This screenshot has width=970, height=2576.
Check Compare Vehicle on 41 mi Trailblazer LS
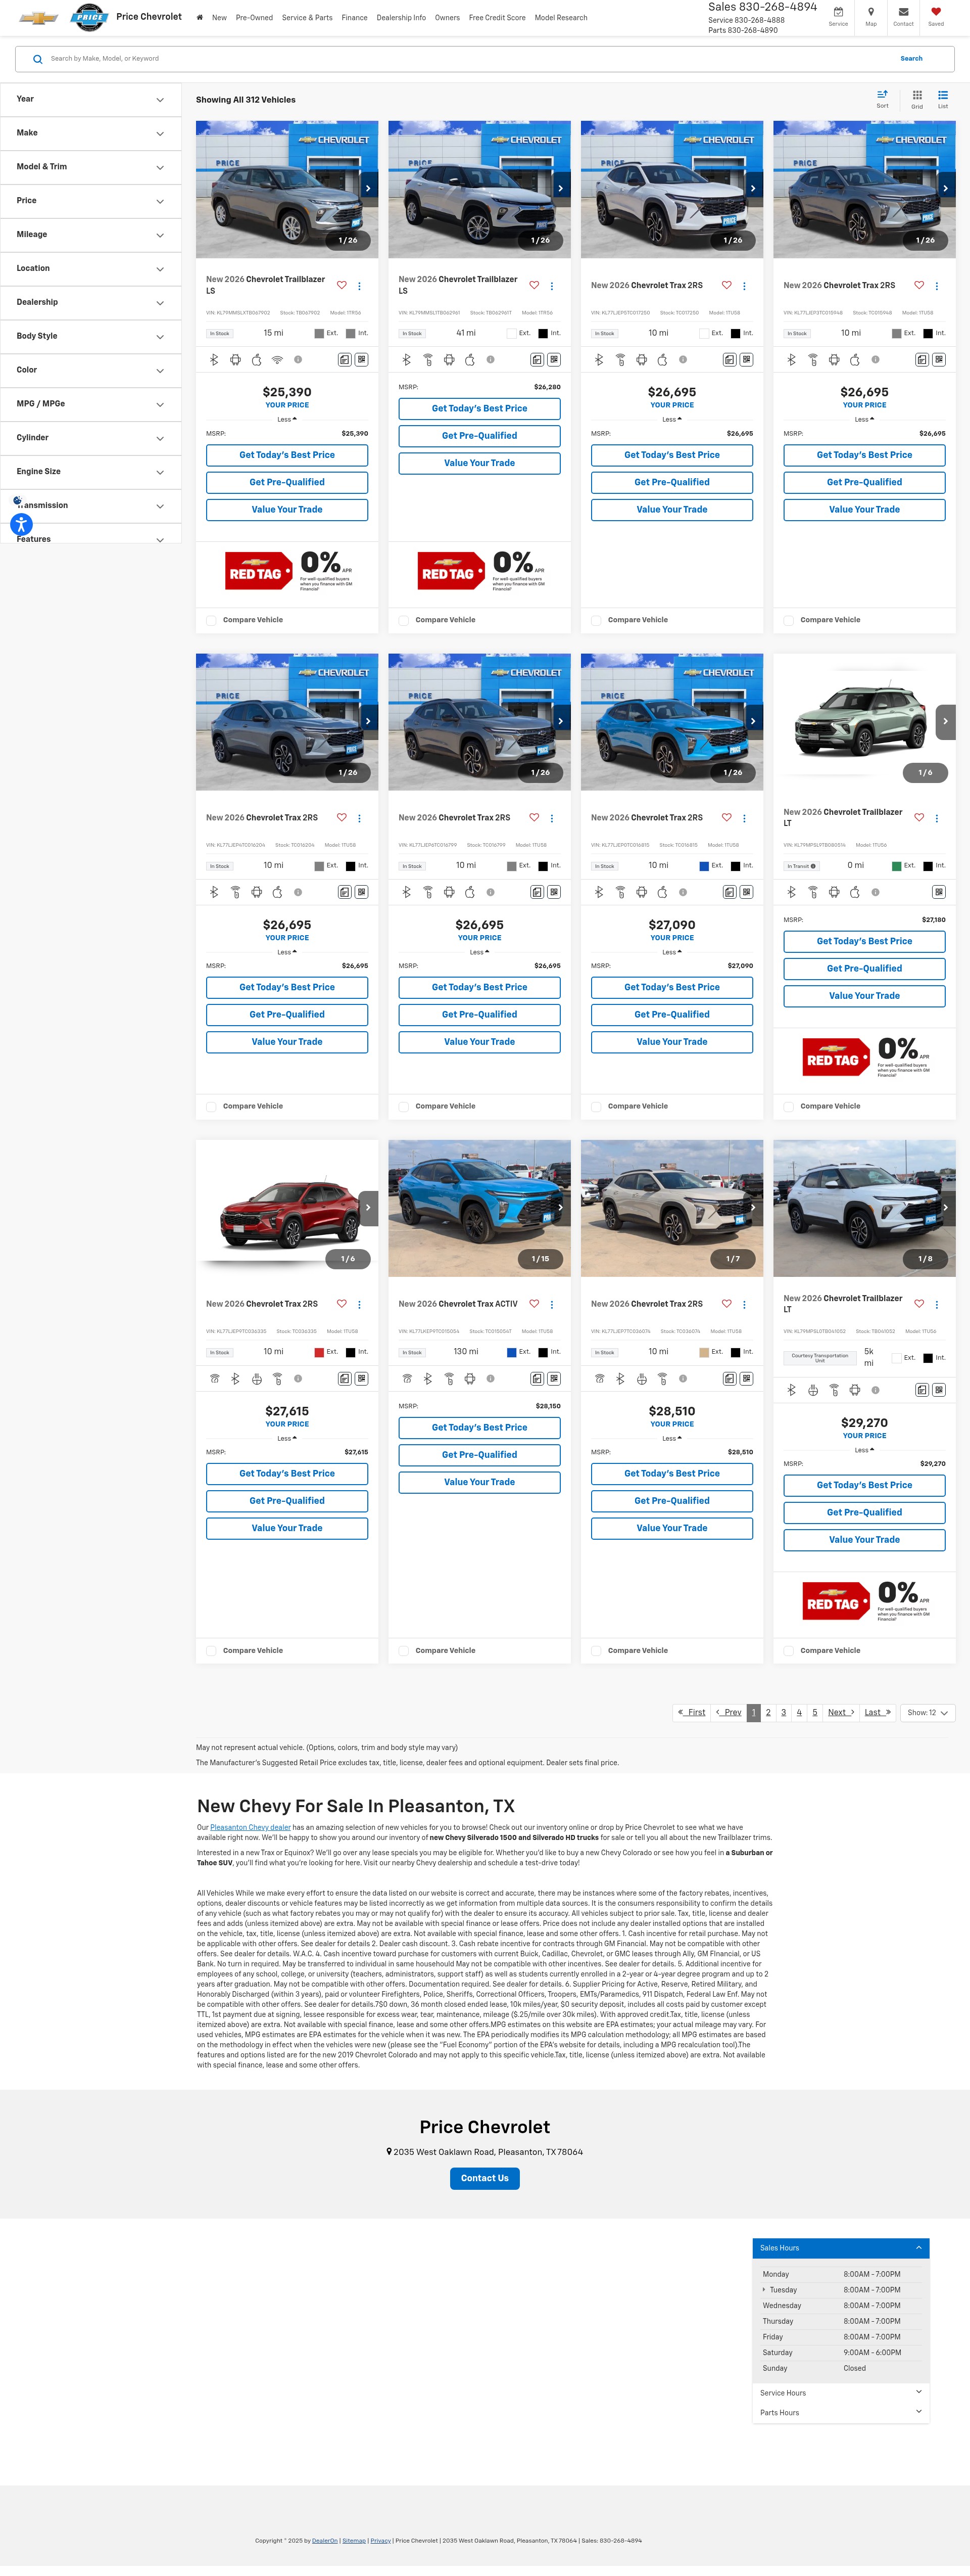404,620
